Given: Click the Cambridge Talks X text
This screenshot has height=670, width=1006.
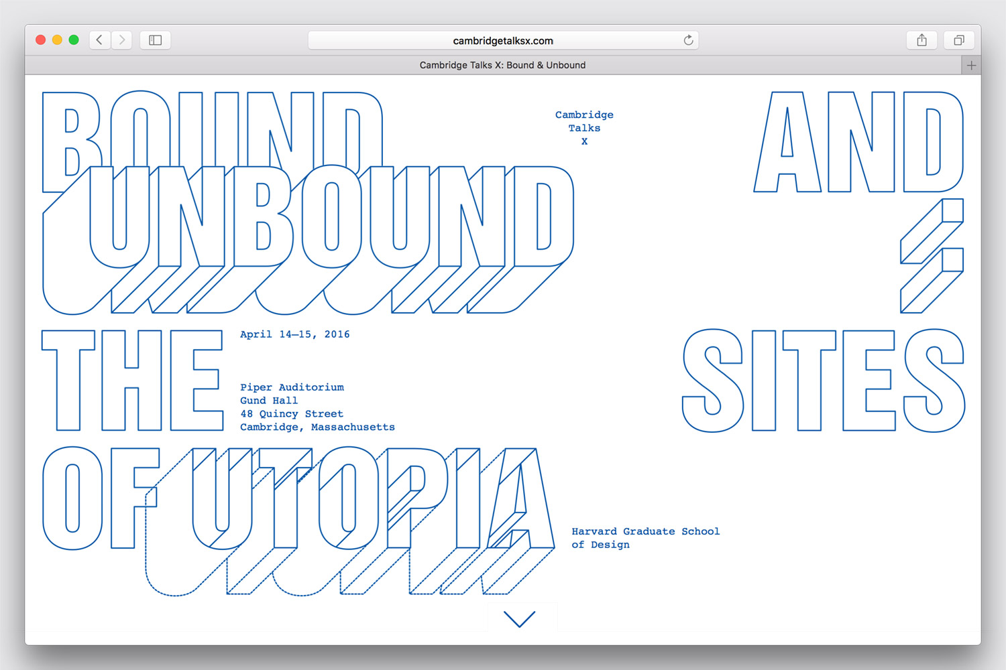Looking at the screenshot, I should (x=584, y=128).
